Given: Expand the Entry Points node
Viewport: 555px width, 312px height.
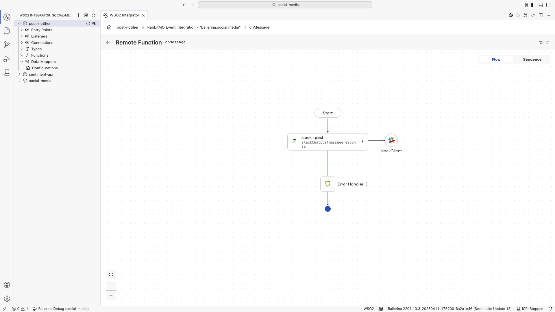Looking at the screenshot, I should coord(22,30).
